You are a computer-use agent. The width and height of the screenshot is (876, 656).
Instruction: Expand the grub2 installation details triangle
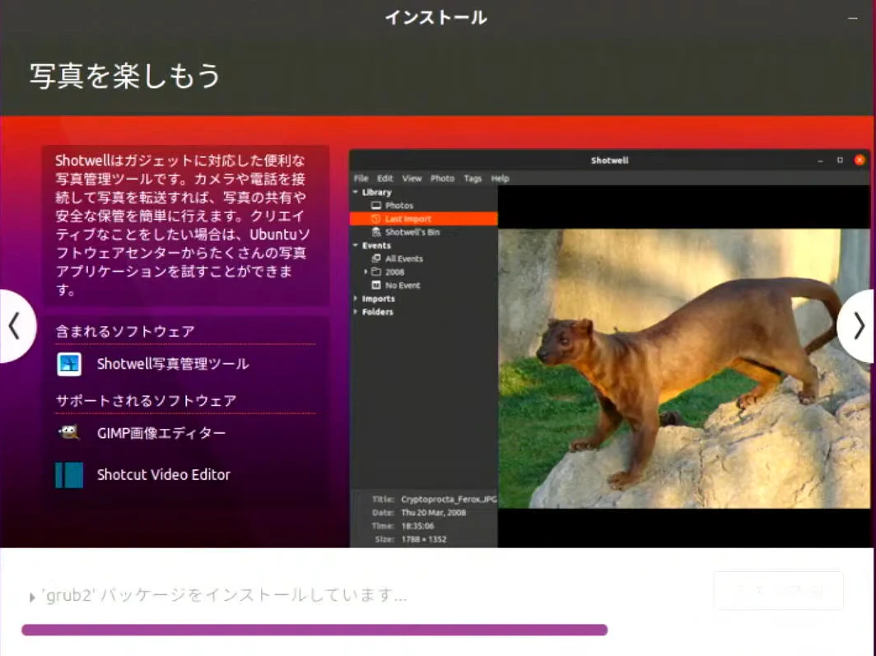click(32, 598)
